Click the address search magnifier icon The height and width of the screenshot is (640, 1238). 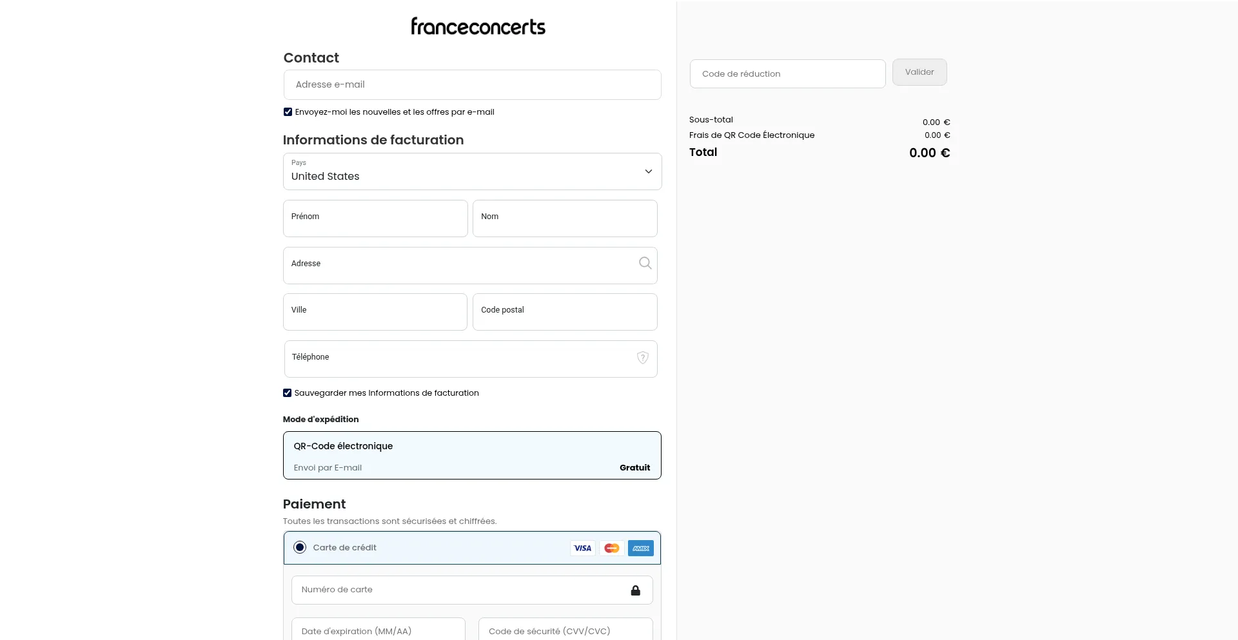tap(645, 263)
